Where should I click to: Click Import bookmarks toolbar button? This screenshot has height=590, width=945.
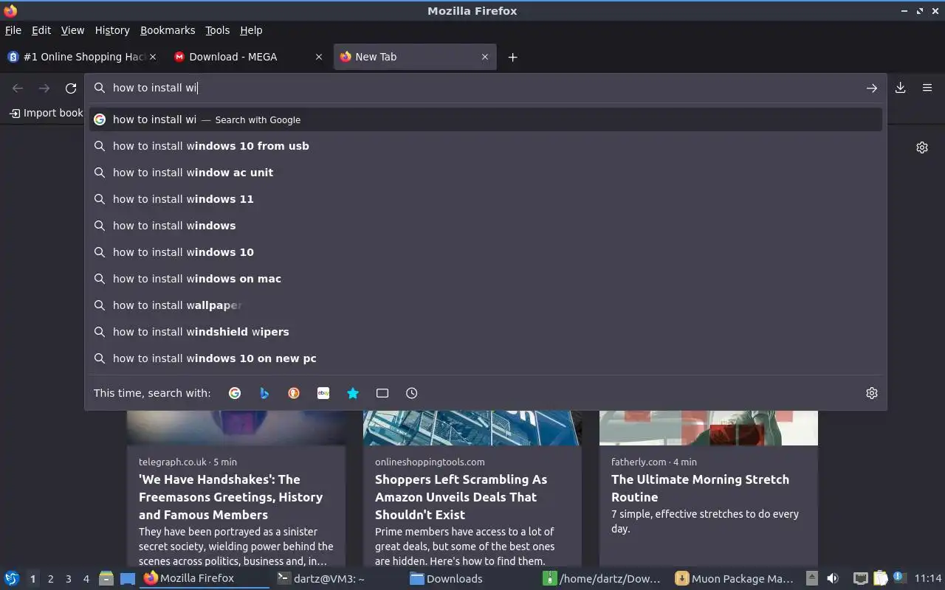[x=46, y=113]
